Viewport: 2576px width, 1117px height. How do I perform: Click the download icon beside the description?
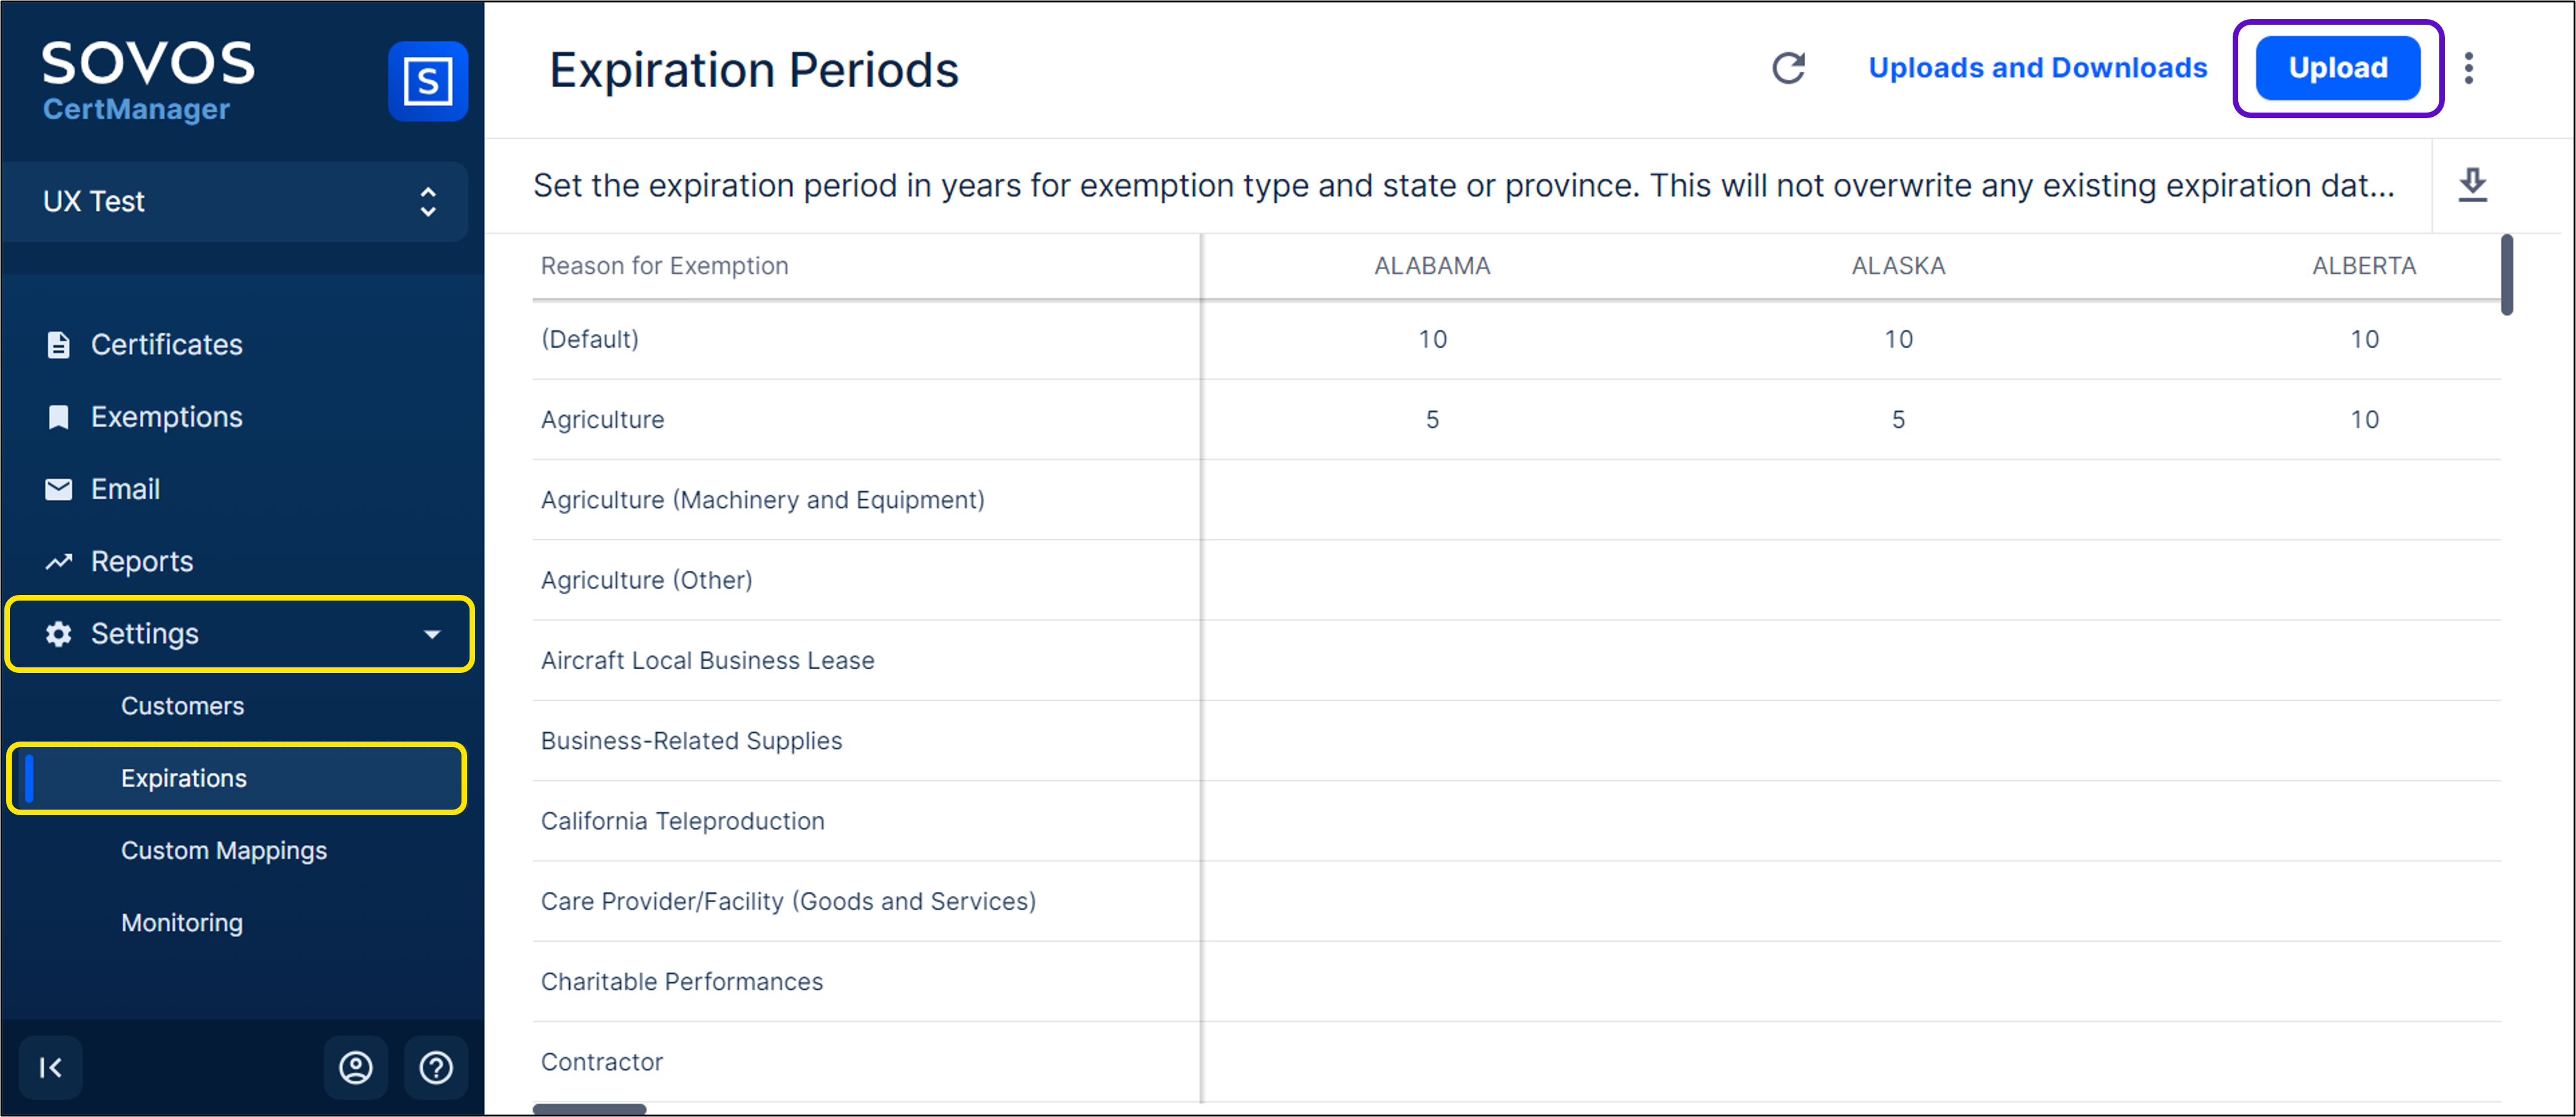[2472, 185]
